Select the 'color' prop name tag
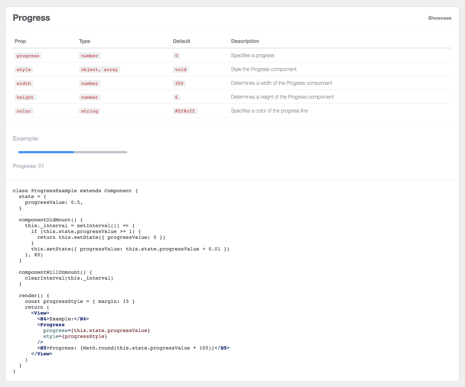The height and width of the screenshot is (387, 465). [24, 111]
